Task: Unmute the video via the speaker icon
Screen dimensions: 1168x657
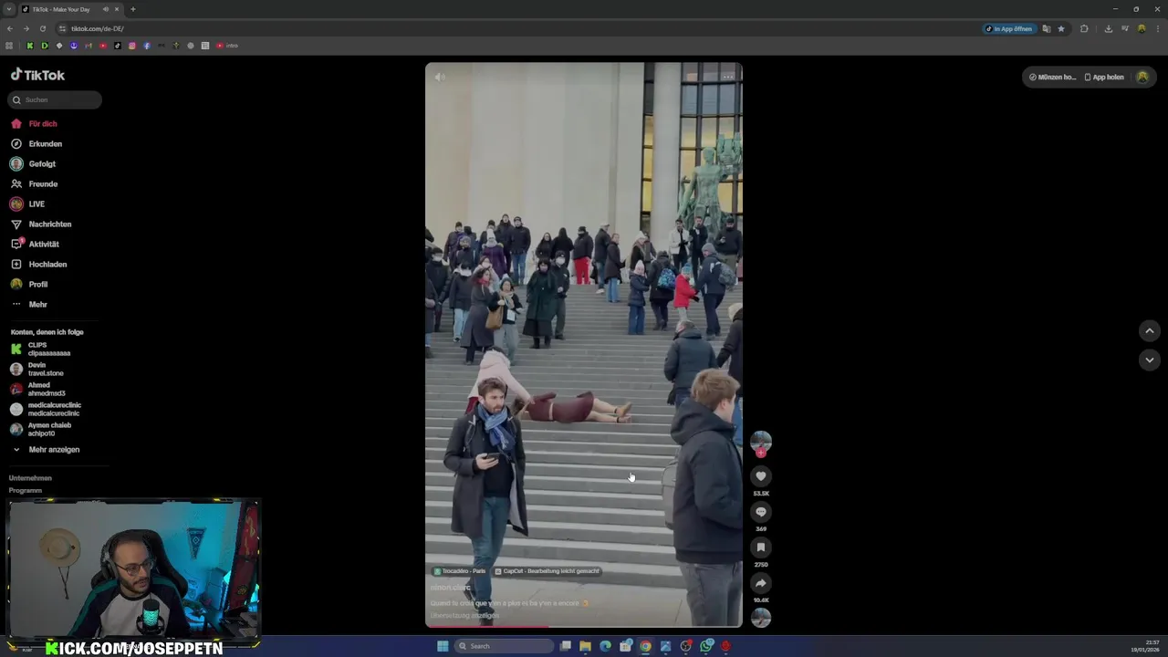Action: point(440,78)
